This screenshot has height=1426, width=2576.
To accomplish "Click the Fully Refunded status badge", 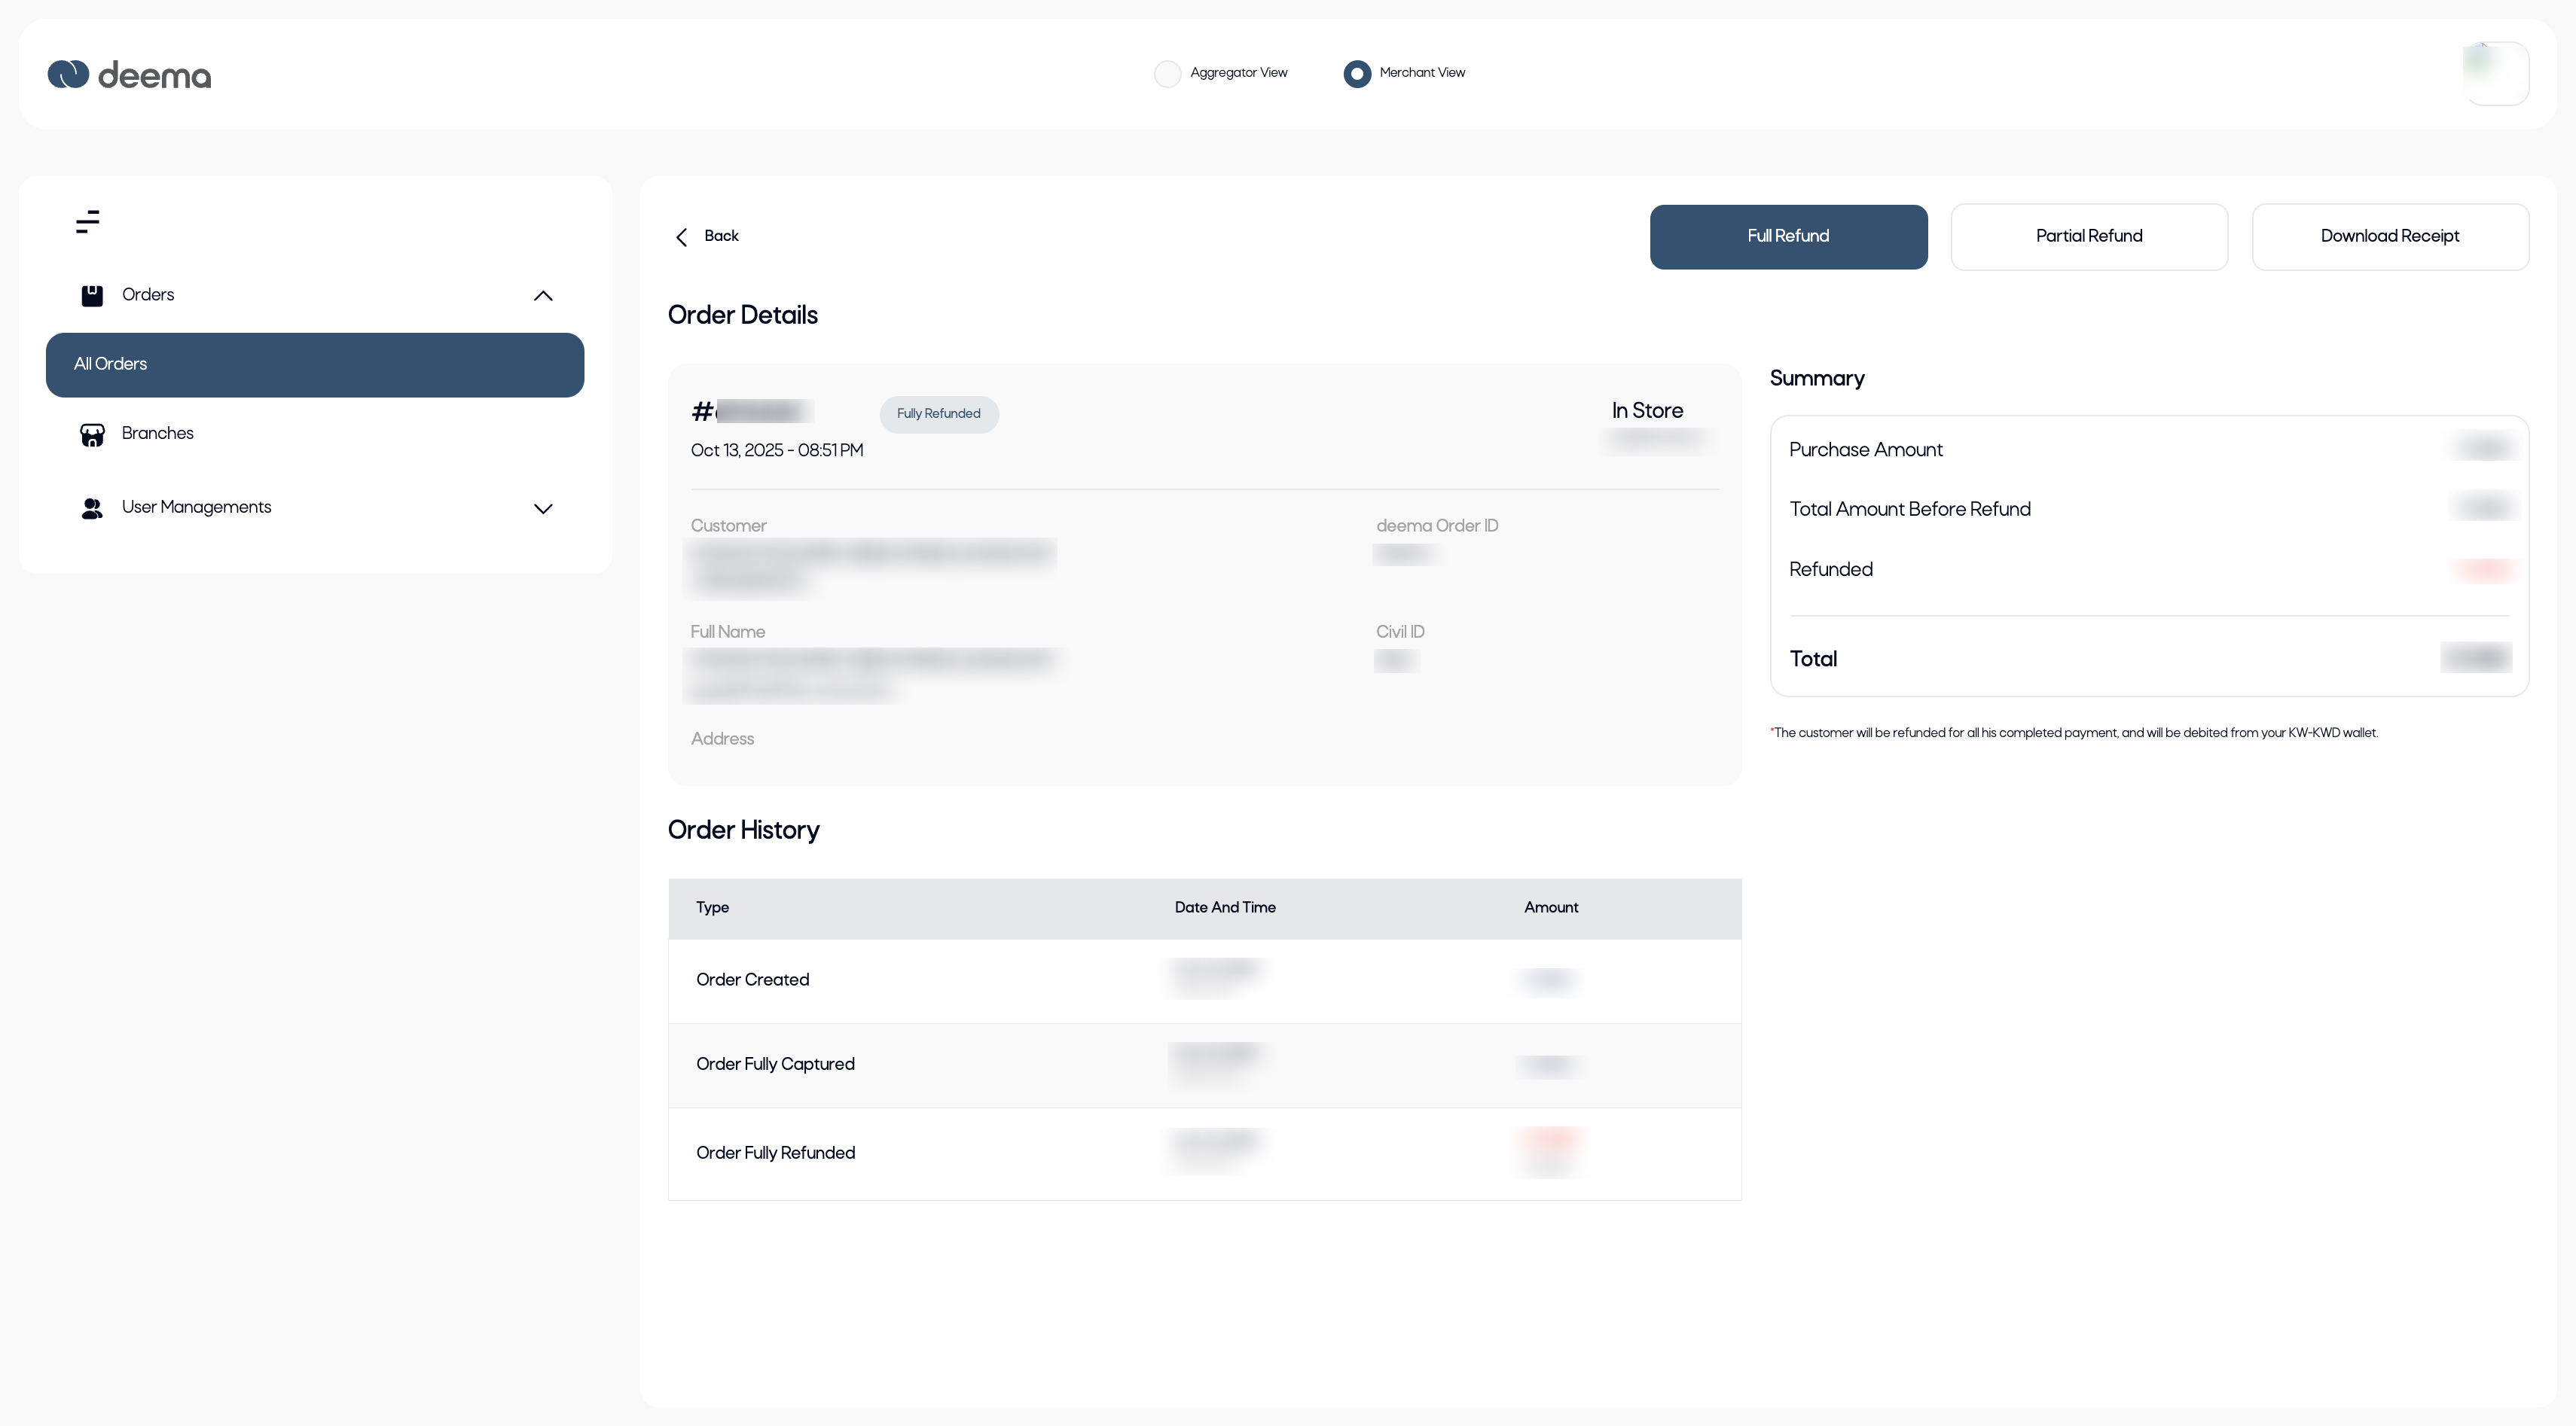I will click(938, 413).
